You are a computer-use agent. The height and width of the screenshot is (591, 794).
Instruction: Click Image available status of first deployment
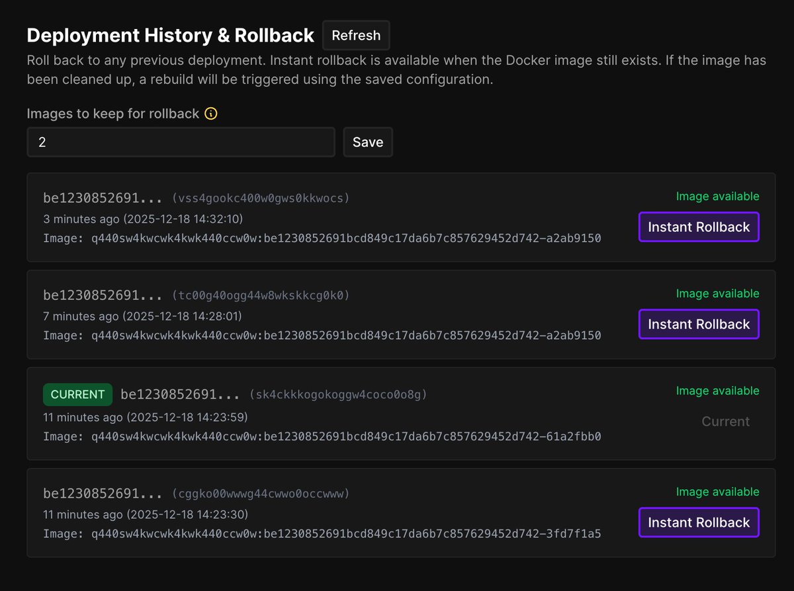click(x=718, y=196)
